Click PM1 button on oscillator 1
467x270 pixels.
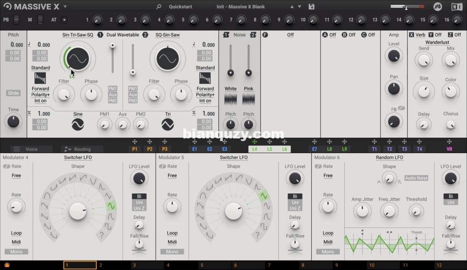[113, 88]
